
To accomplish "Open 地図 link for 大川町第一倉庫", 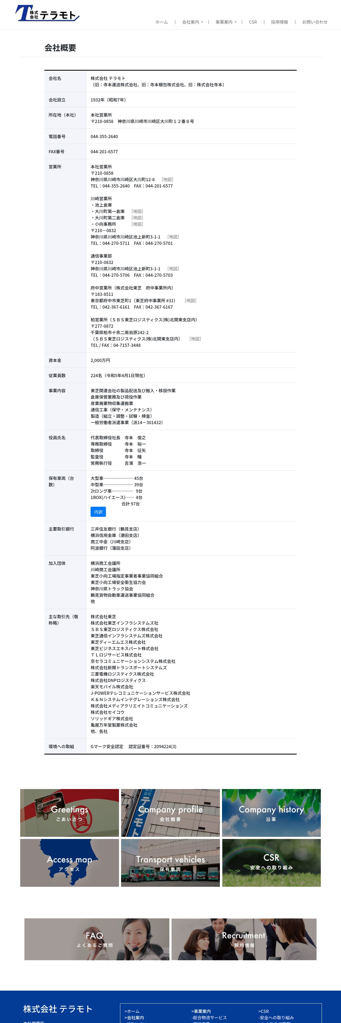I will 137,211.
